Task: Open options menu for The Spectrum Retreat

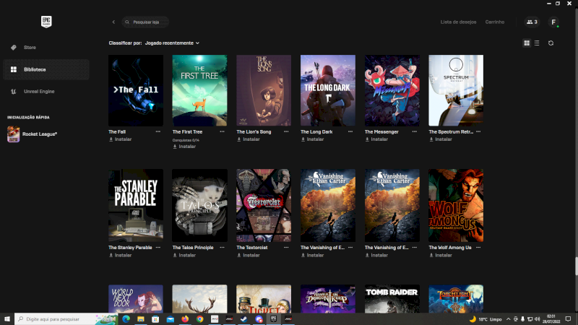Action: click(x=478, y=131)
